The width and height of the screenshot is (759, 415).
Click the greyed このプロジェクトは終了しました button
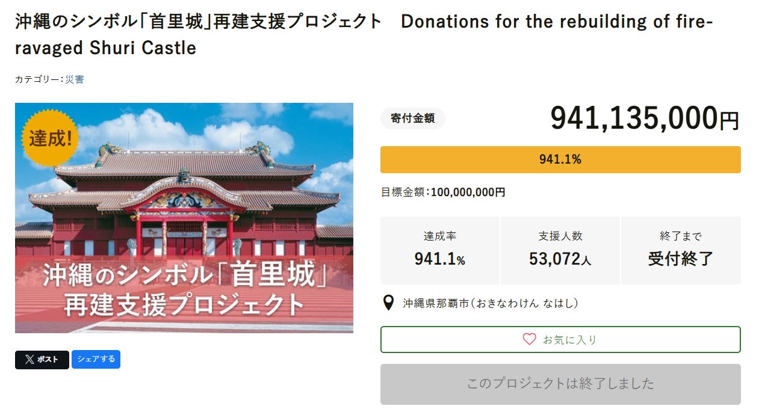(560, 384)
